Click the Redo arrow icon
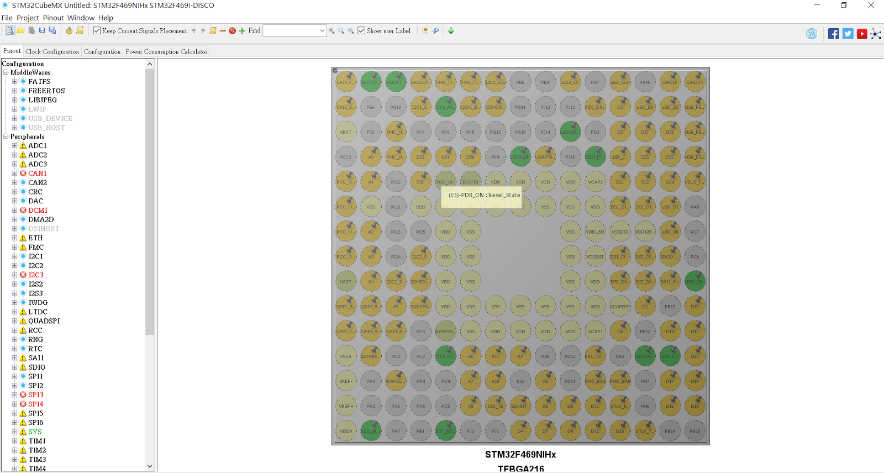This screenshot has width=884, height=473. tap(203, 31)
